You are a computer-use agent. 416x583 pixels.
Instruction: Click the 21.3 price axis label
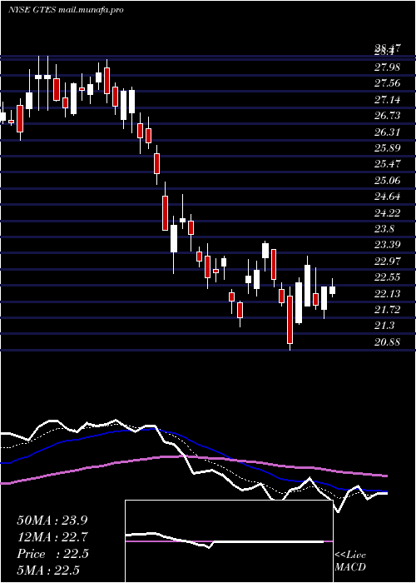384,326
